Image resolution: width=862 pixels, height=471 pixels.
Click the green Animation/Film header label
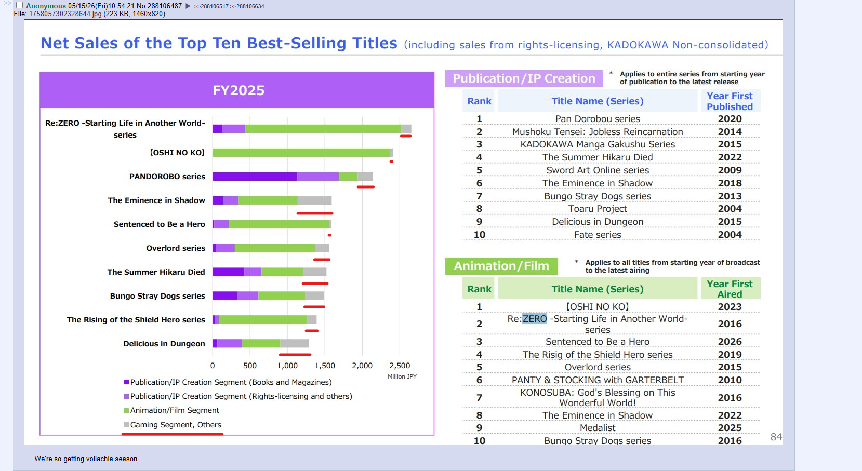tap(501, 266)
